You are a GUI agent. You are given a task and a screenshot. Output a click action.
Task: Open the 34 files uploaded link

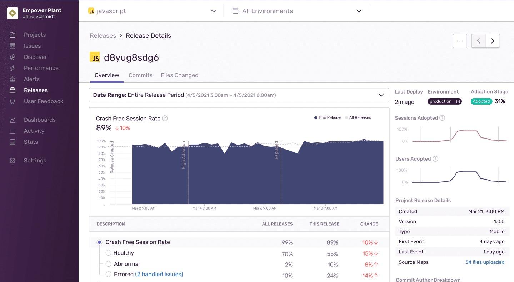click(x=485, y=262)
